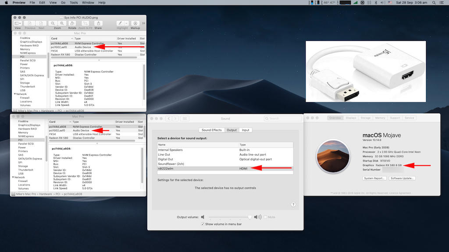Click the Sound preferences Search field
This screenshot has width=449, height=252.
(283, 119)
